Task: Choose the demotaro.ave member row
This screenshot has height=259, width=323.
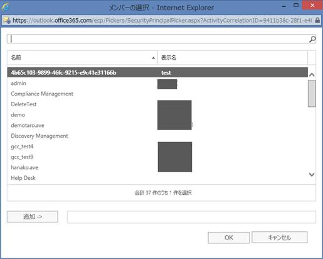Action: point(157,125)
